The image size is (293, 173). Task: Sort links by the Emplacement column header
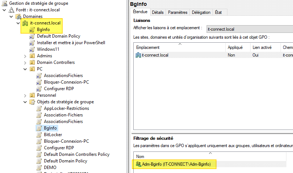(x=179, y=47)
